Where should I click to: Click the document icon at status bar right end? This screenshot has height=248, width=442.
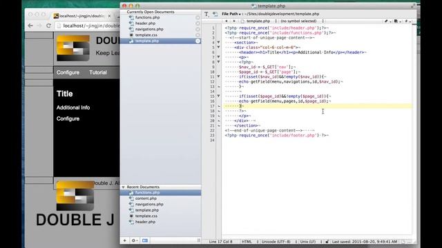click(x=403, y=242)
